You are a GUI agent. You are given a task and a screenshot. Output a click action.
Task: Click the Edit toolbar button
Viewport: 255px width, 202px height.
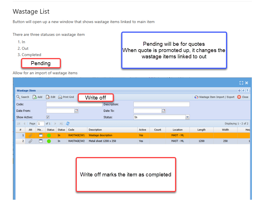pyautogui.click(x=51, y=97)
